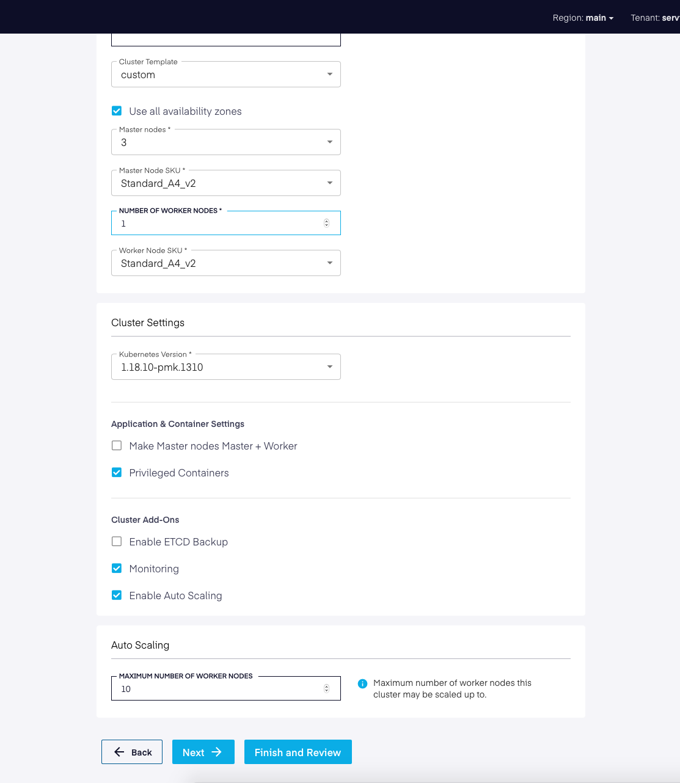This screenshot has height=783, width=680.
Task: Open the Worker Node SKU dropdown
Action: (x=226, y=263)
